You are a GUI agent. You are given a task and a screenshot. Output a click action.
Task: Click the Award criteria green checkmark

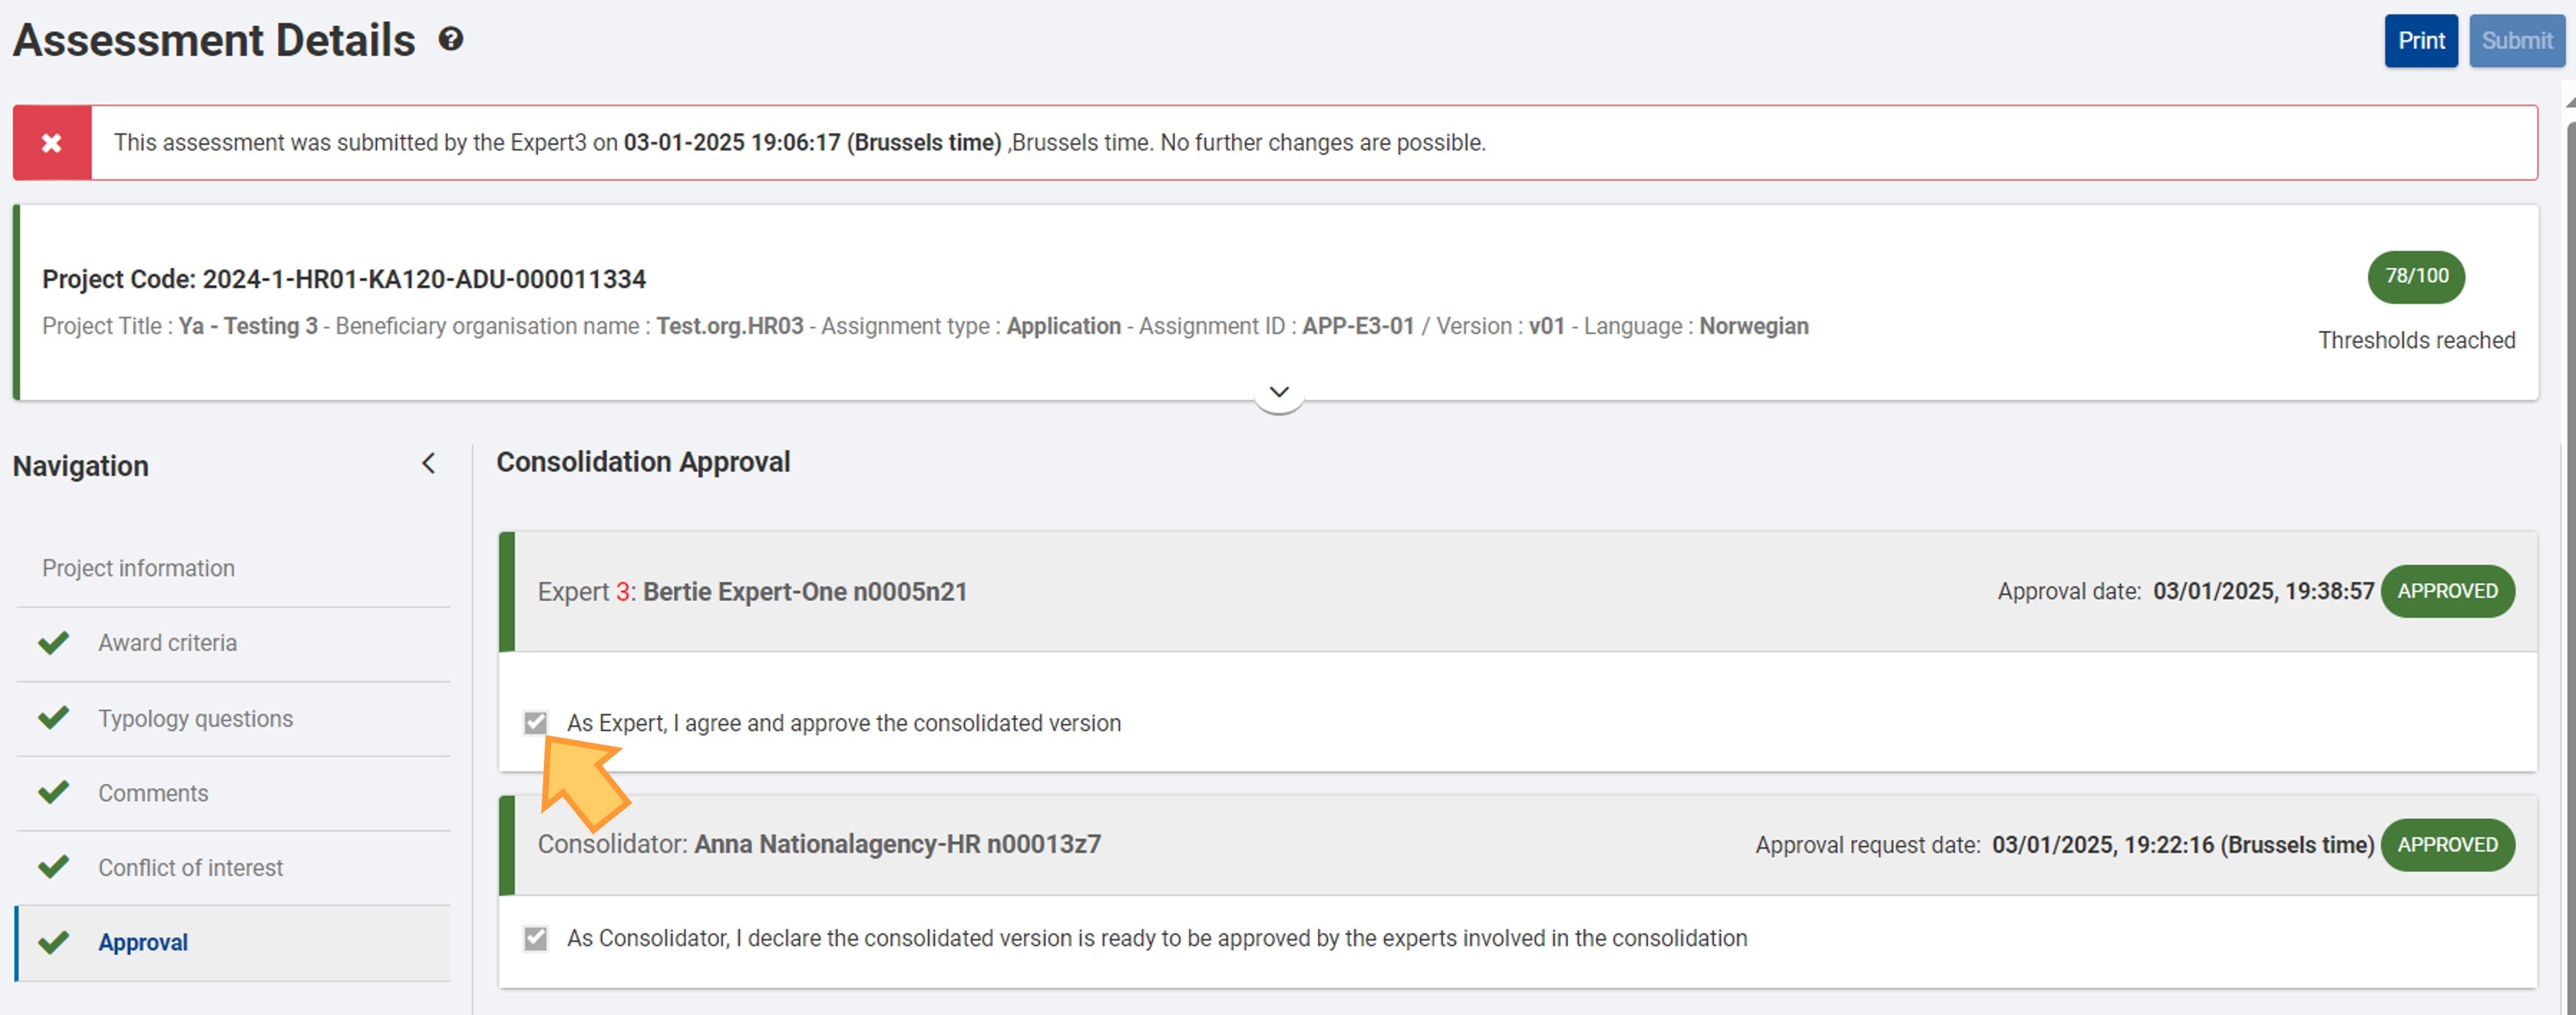(x=54, y=643)
